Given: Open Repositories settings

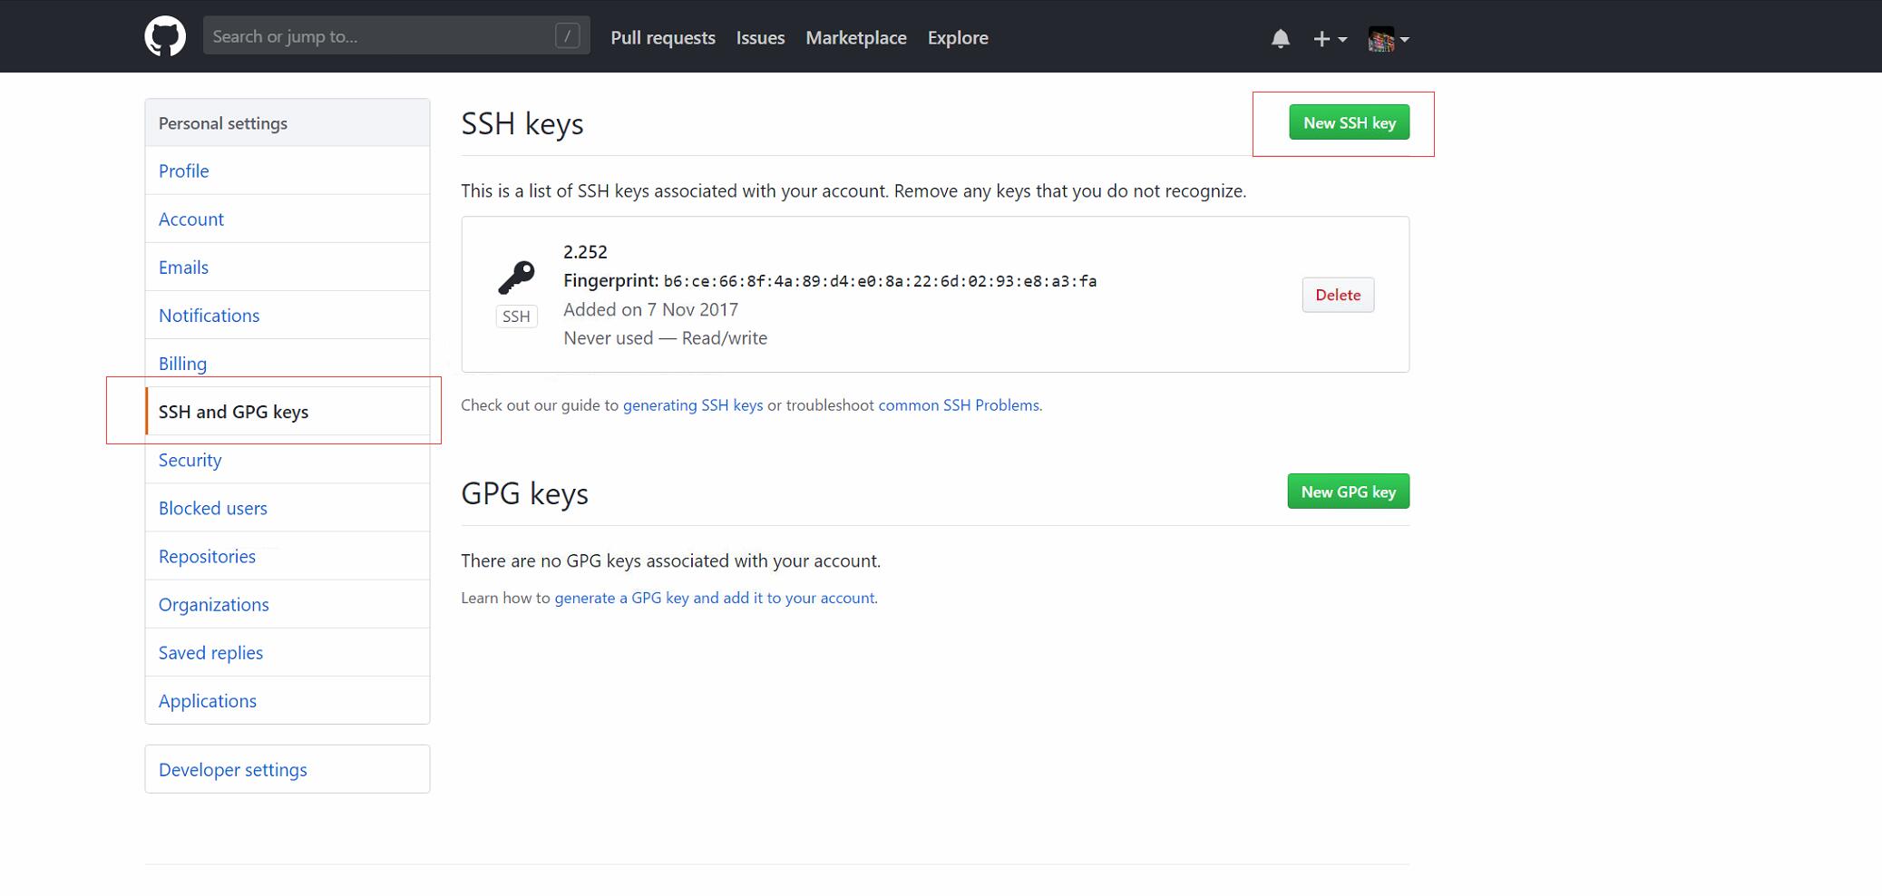Looking at the screenshot, I should click(x=287, y=556).
